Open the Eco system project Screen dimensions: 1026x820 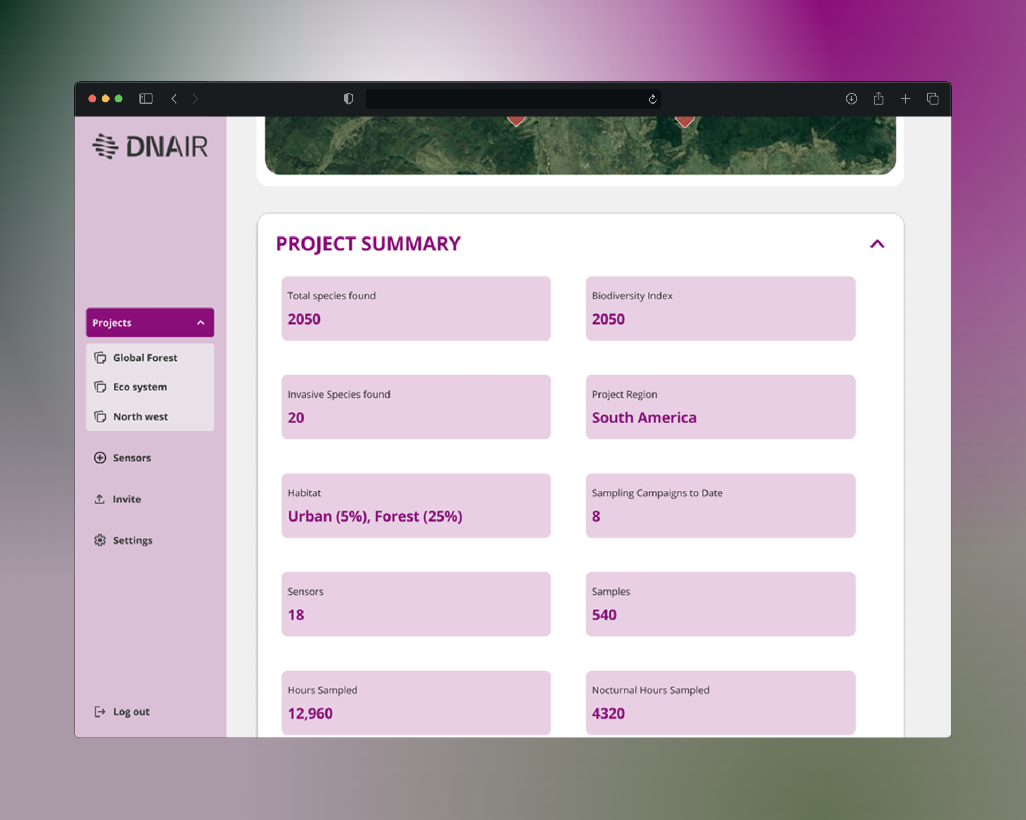point(139,387)
